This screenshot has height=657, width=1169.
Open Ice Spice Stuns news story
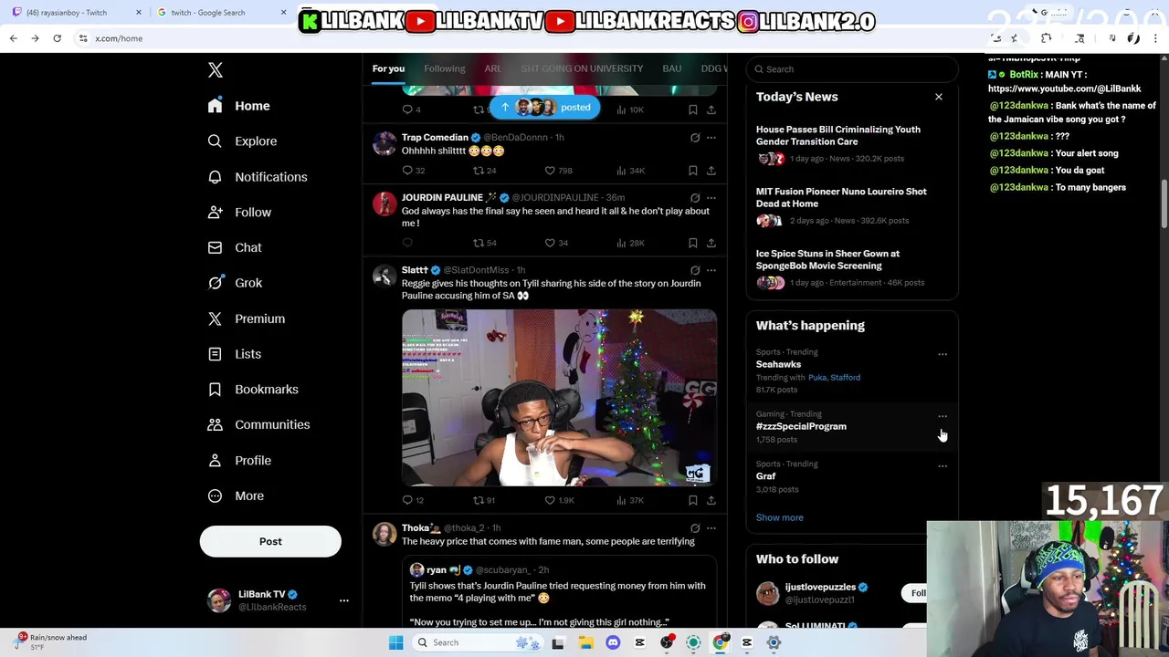click(852, 268)
